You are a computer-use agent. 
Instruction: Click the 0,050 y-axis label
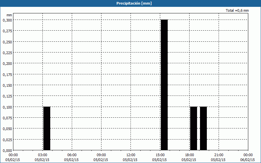coord(7,128)
